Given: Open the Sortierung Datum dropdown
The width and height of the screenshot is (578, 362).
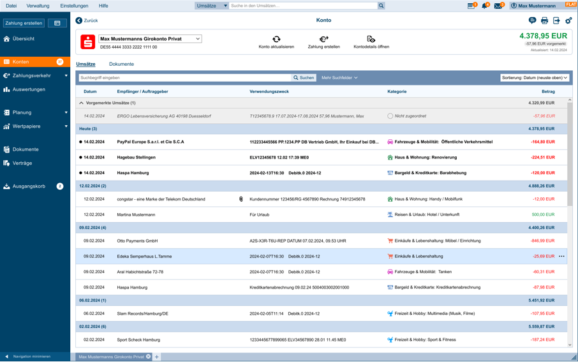Looking at the screenshot, I should [x=534, y=78].
